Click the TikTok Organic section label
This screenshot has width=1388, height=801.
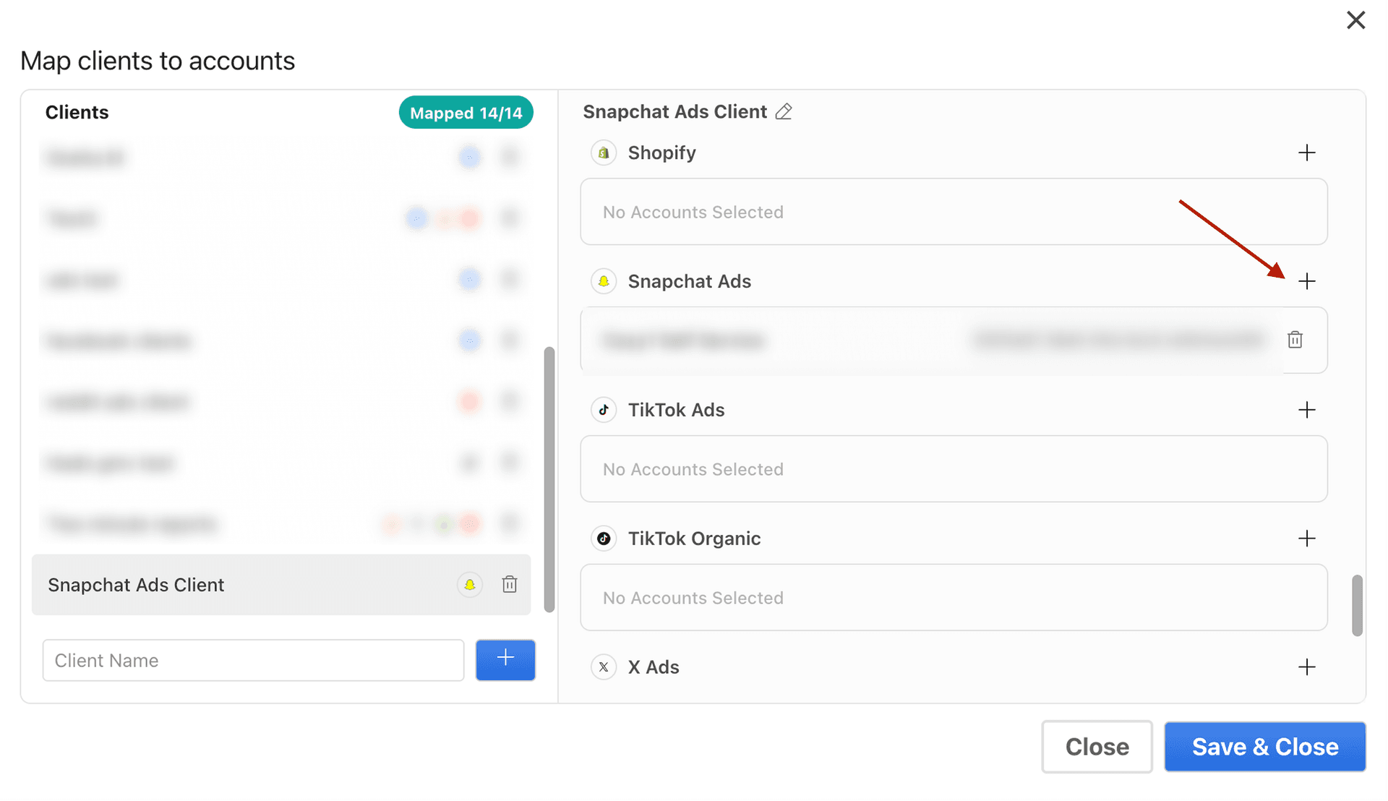(694, 539)
